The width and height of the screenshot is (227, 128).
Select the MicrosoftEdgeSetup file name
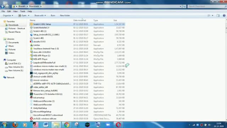coord(42,112)
